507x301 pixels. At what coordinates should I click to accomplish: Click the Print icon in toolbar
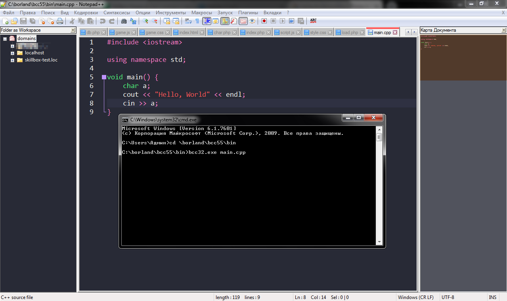60,21
